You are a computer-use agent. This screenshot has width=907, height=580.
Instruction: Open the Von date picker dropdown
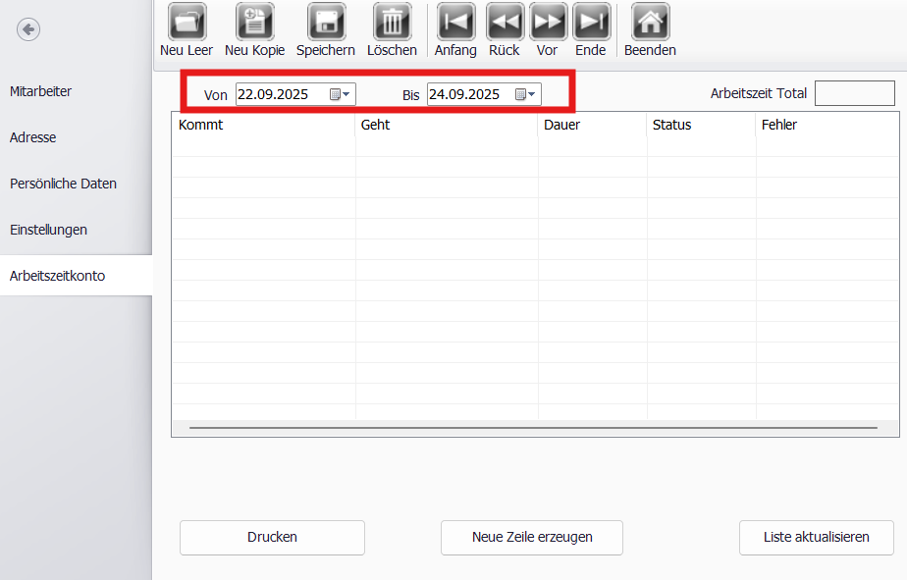tap(340, 94)
